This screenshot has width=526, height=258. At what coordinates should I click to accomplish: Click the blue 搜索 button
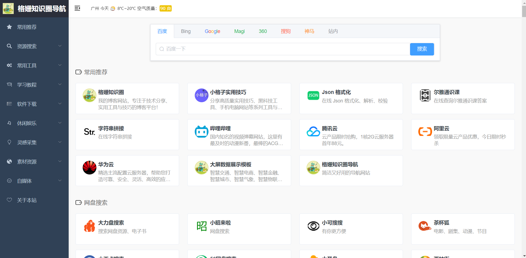coord(422,49)
